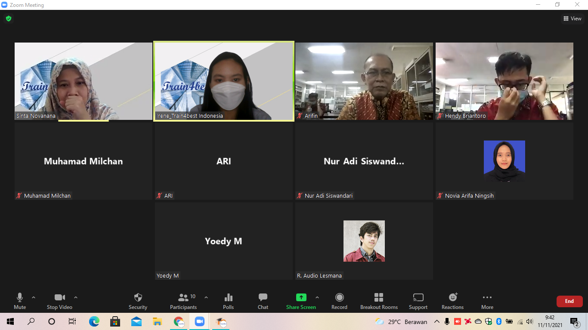Open the Participants list
The image size is (588, 330).
(x=184, y=301)
